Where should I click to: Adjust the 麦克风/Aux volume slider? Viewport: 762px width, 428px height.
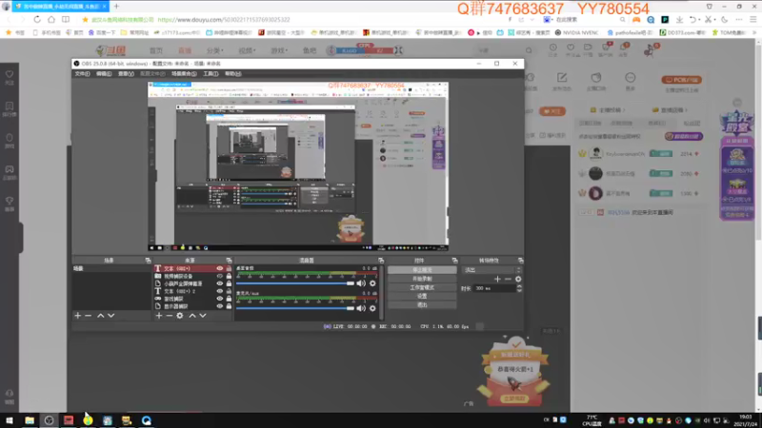coord(295,308)
